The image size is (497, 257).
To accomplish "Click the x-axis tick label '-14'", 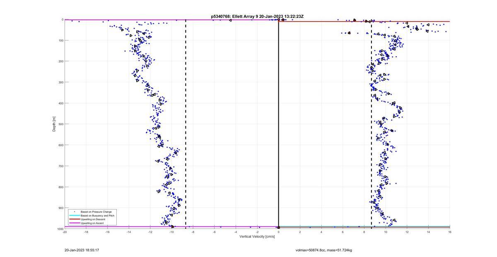I will point(129,232).
